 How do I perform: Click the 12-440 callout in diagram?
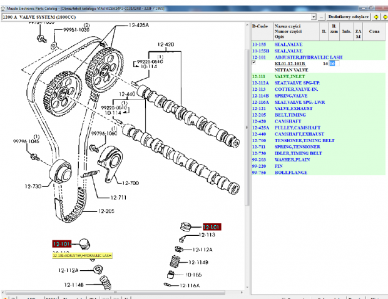point(127,94)
